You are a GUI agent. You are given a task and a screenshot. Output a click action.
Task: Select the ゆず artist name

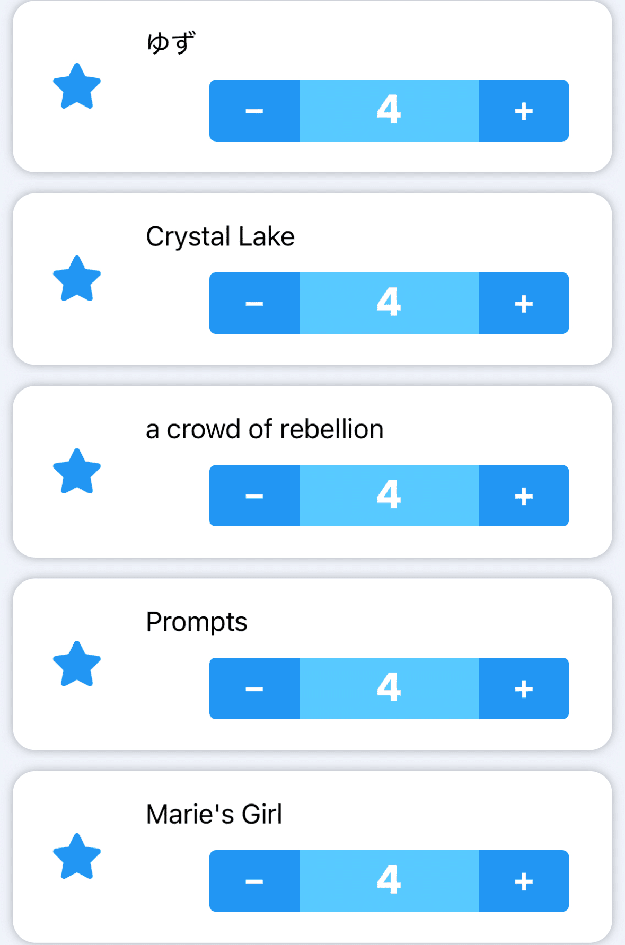click(x=171, y=43)
